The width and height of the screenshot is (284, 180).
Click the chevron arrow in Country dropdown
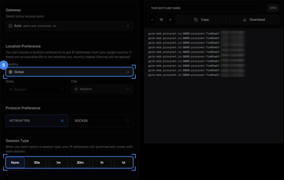point(128,72)
